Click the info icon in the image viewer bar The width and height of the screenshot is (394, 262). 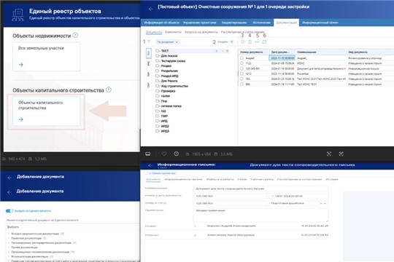tap(176, 154)
